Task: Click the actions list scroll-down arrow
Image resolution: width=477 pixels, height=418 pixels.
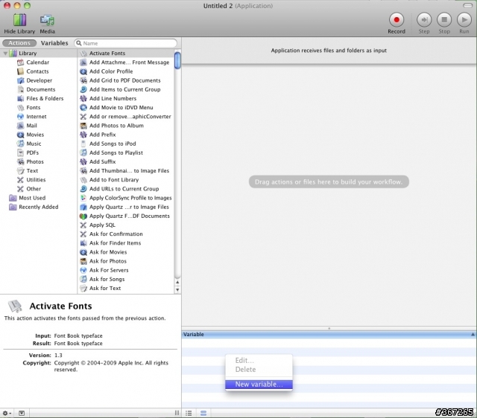Action: 177,289
